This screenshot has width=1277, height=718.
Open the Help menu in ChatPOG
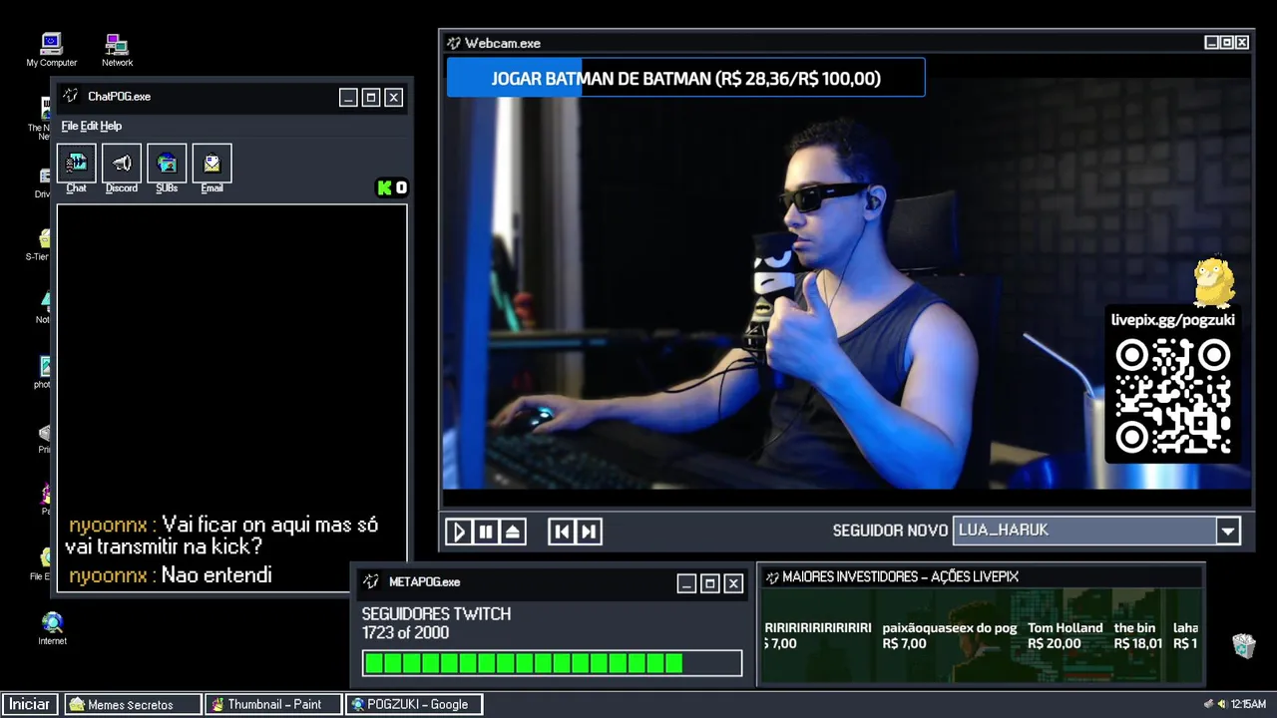coord(111,126)
